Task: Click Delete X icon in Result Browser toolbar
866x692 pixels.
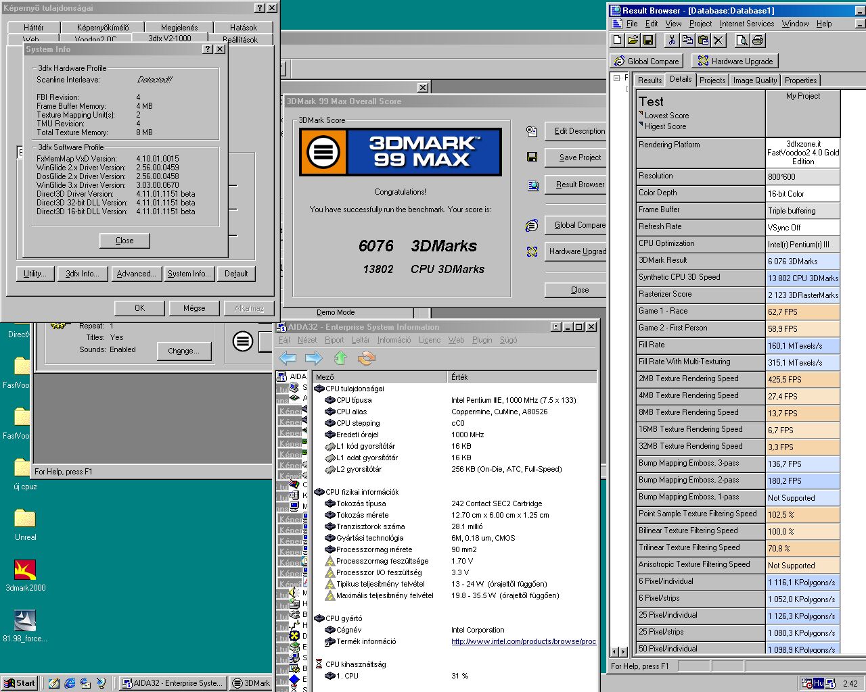Action: [719, 41]
